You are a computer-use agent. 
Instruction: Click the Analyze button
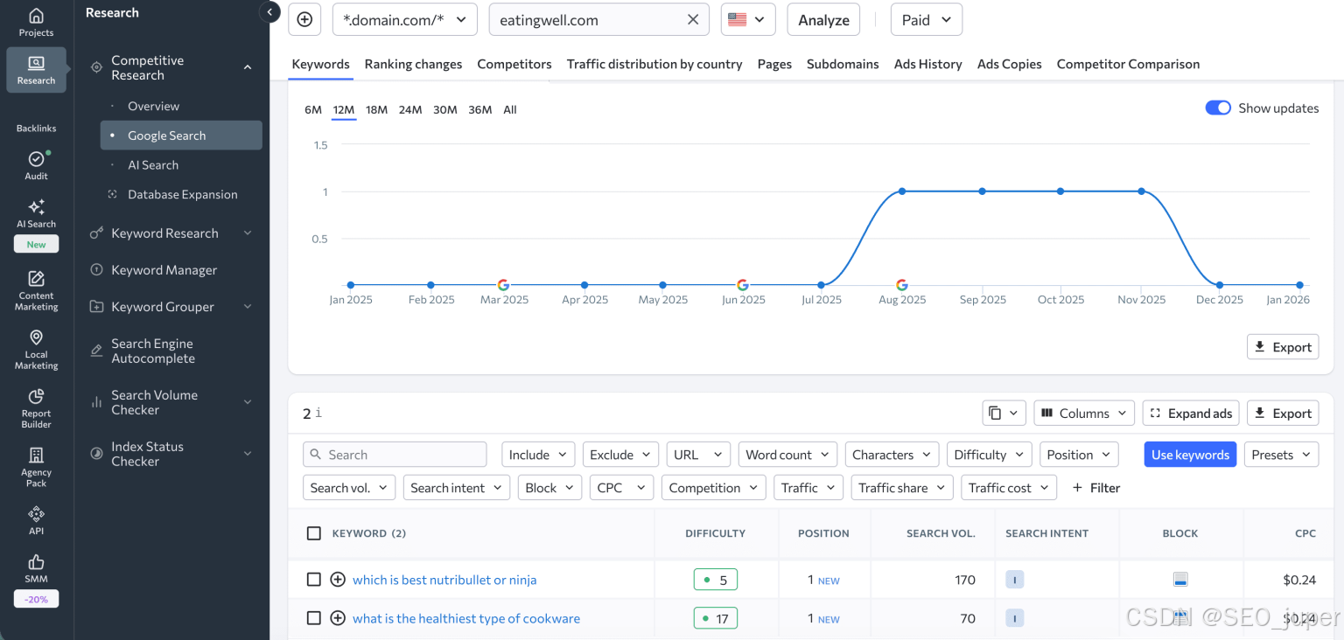click(823, 19)
